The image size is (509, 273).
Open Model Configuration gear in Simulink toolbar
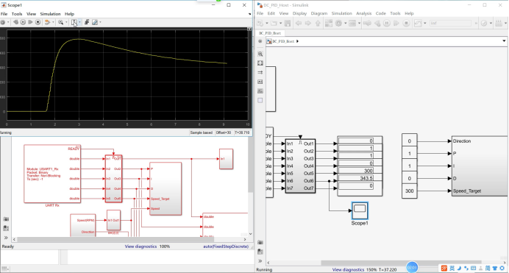click(x=338, y=23)
